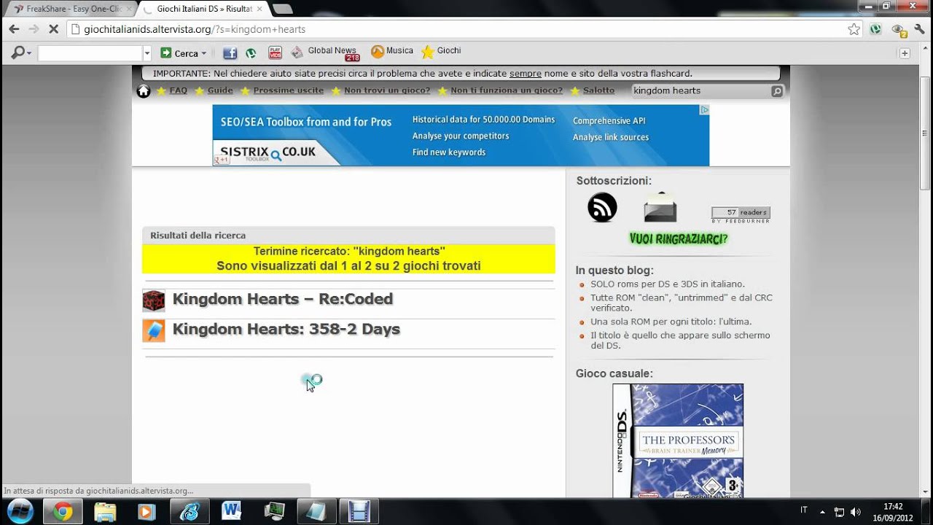Open the Musica toolbar item
This screenshot has width=933, height=525.
click(x=392, y=52)
